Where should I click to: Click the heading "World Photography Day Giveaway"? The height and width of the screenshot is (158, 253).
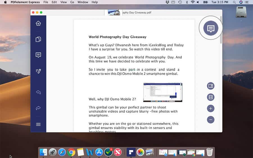pos(118,37)
